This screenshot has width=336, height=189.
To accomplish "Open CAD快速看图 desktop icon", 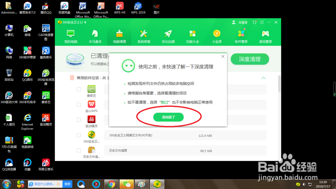I will click(46, 32).
